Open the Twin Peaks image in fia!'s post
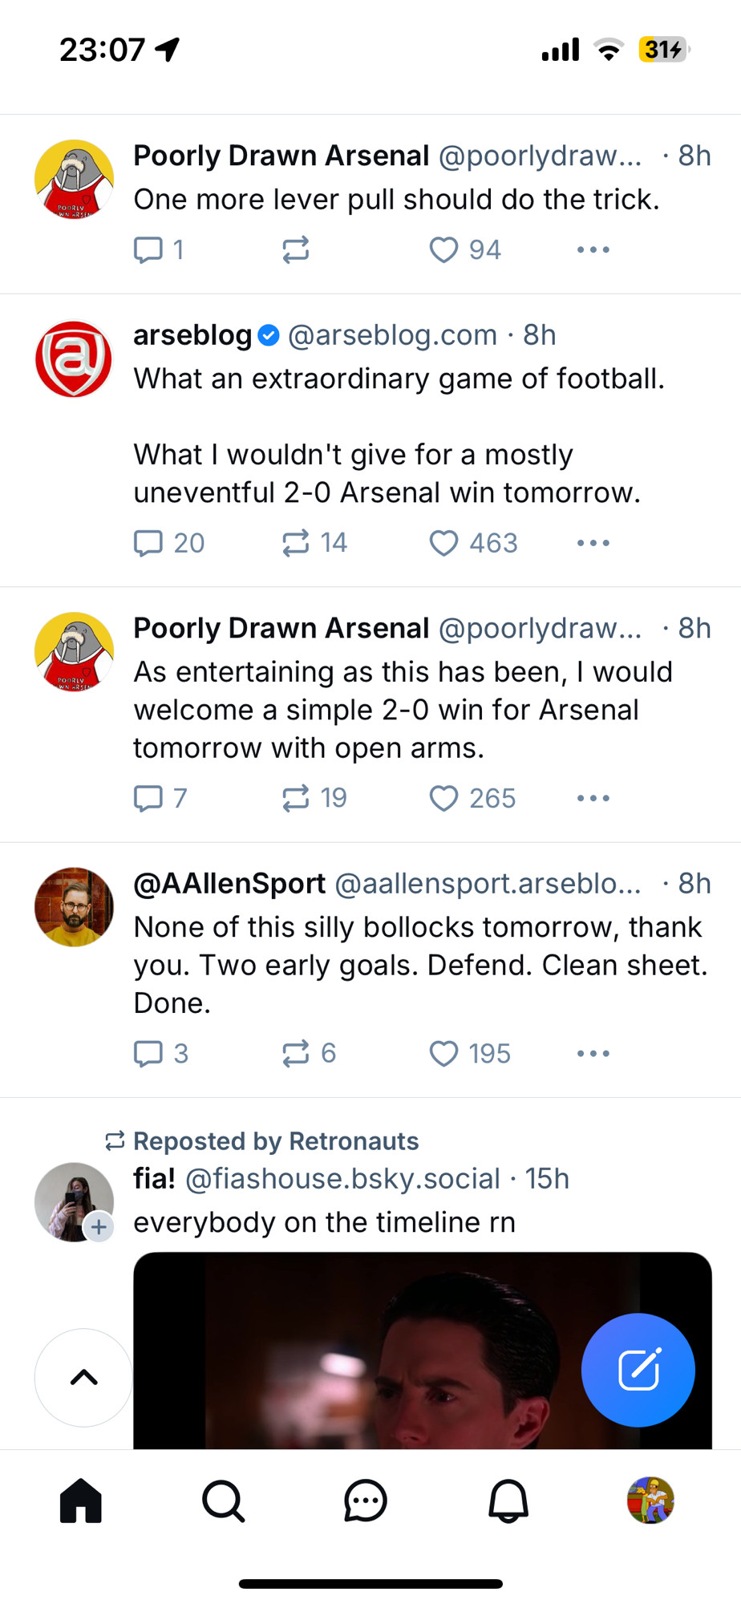 pyautogui.click(x=423, y=1351)
